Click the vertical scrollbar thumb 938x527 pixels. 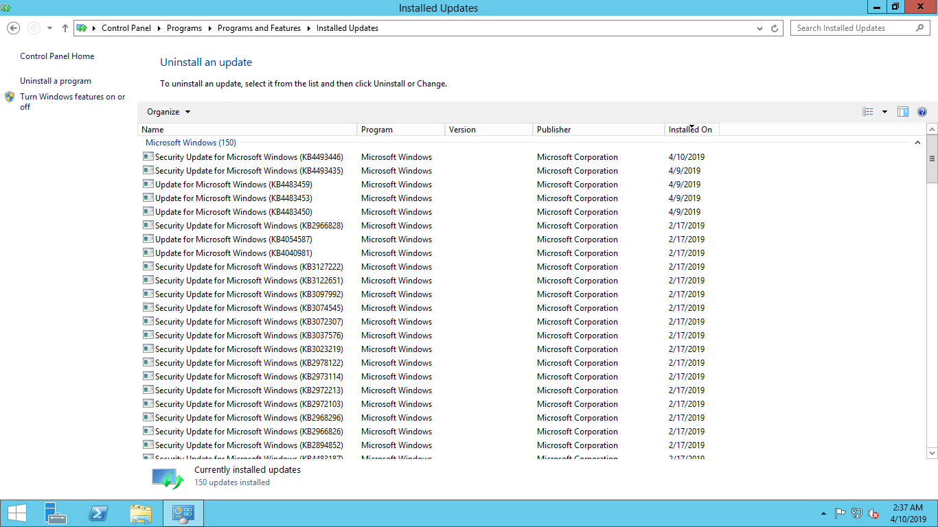(932, 159)
